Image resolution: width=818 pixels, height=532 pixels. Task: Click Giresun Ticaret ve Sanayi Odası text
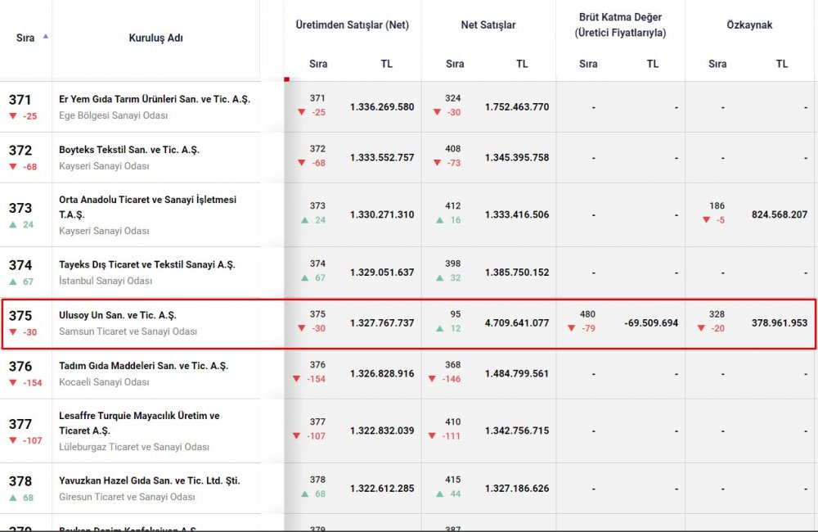point(127,497)
